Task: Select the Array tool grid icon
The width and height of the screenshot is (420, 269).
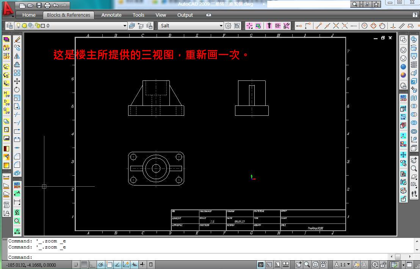Action: pos(17,73)
